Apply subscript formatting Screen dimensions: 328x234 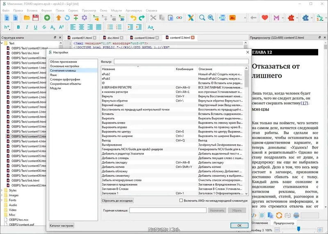point(52,27)
